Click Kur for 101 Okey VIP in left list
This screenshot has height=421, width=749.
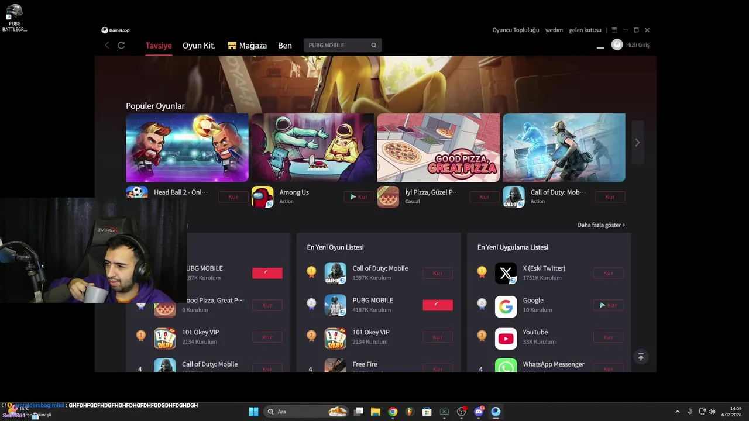[x=267, y=337]
